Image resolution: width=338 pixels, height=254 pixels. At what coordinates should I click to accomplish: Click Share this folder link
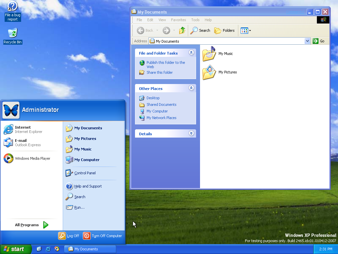[159, 72]
